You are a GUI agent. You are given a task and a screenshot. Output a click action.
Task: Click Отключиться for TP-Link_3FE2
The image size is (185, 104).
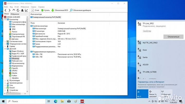173,37
